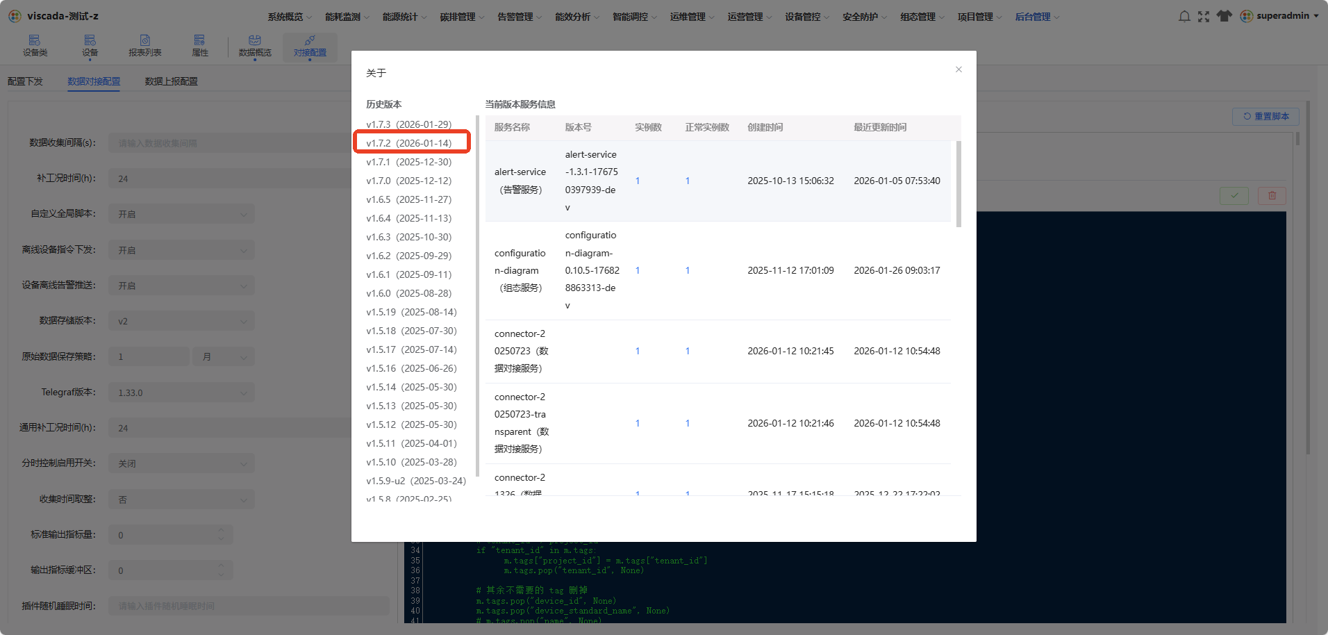Click the viscada logo icon
The image size is (1328, 635).
pos(15,16)
